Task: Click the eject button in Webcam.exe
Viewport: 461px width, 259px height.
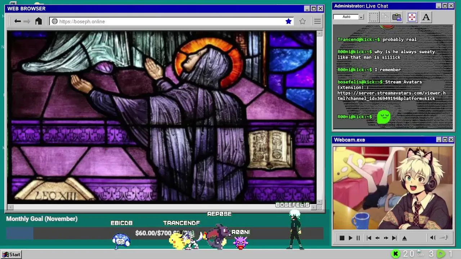Action: click(404, 238)
